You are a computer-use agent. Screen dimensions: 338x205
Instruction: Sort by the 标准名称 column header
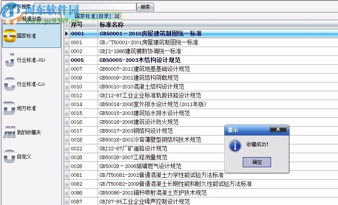click(x=218, y=25)
